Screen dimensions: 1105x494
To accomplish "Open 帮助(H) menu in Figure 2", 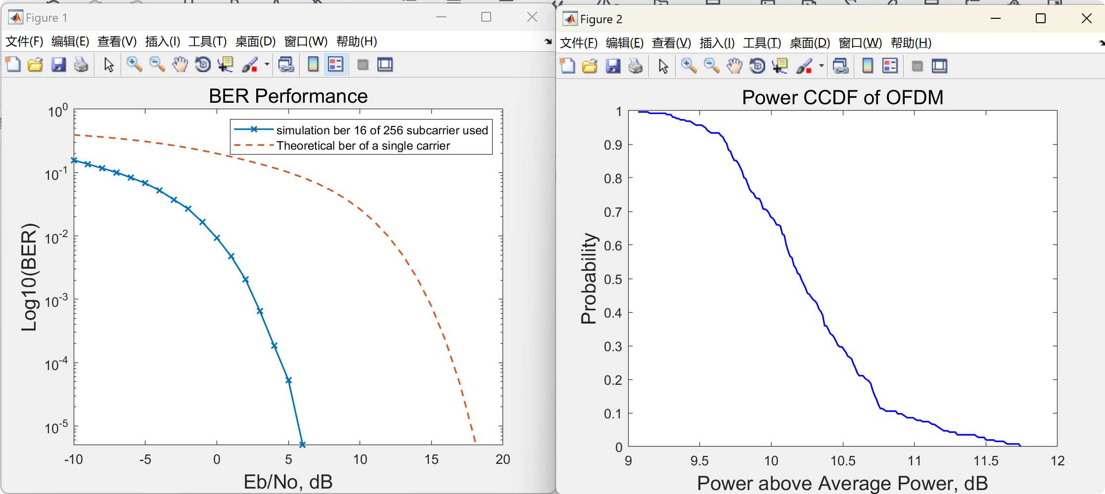I will click(x=911, y=43).
